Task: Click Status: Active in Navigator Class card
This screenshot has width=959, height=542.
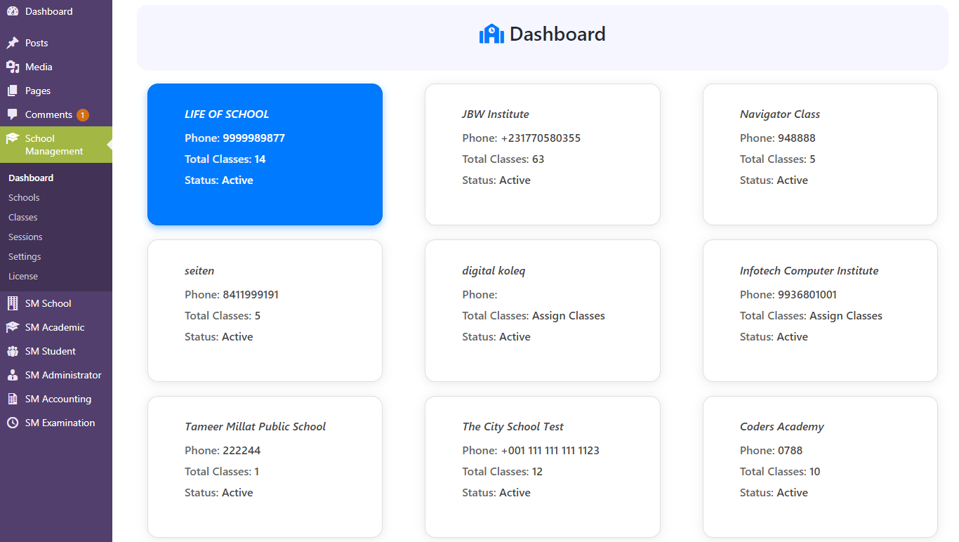Action: tap(774, 180)
